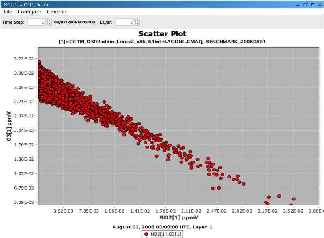
Task: Click the Time Step label
Action: [13, 22]
